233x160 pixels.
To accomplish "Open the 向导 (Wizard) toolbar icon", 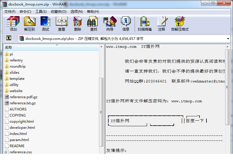I will coord(110,23).
